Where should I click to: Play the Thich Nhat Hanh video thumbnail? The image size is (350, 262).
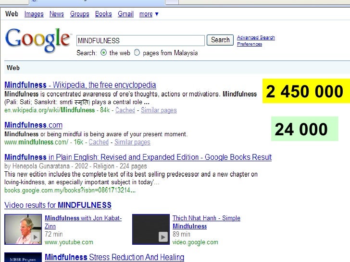click(x=151, y=229)
